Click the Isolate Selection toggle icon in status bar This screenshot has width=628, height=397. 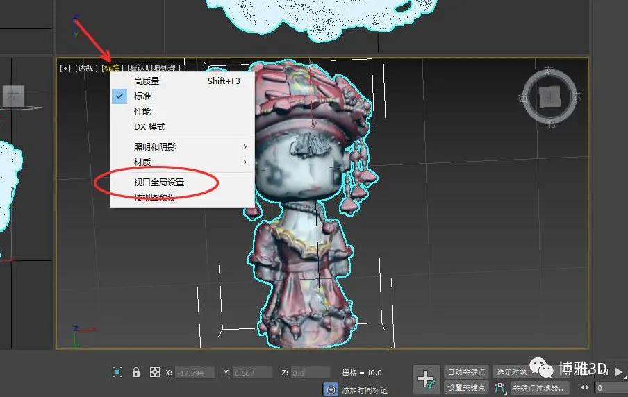coord(117,372)
